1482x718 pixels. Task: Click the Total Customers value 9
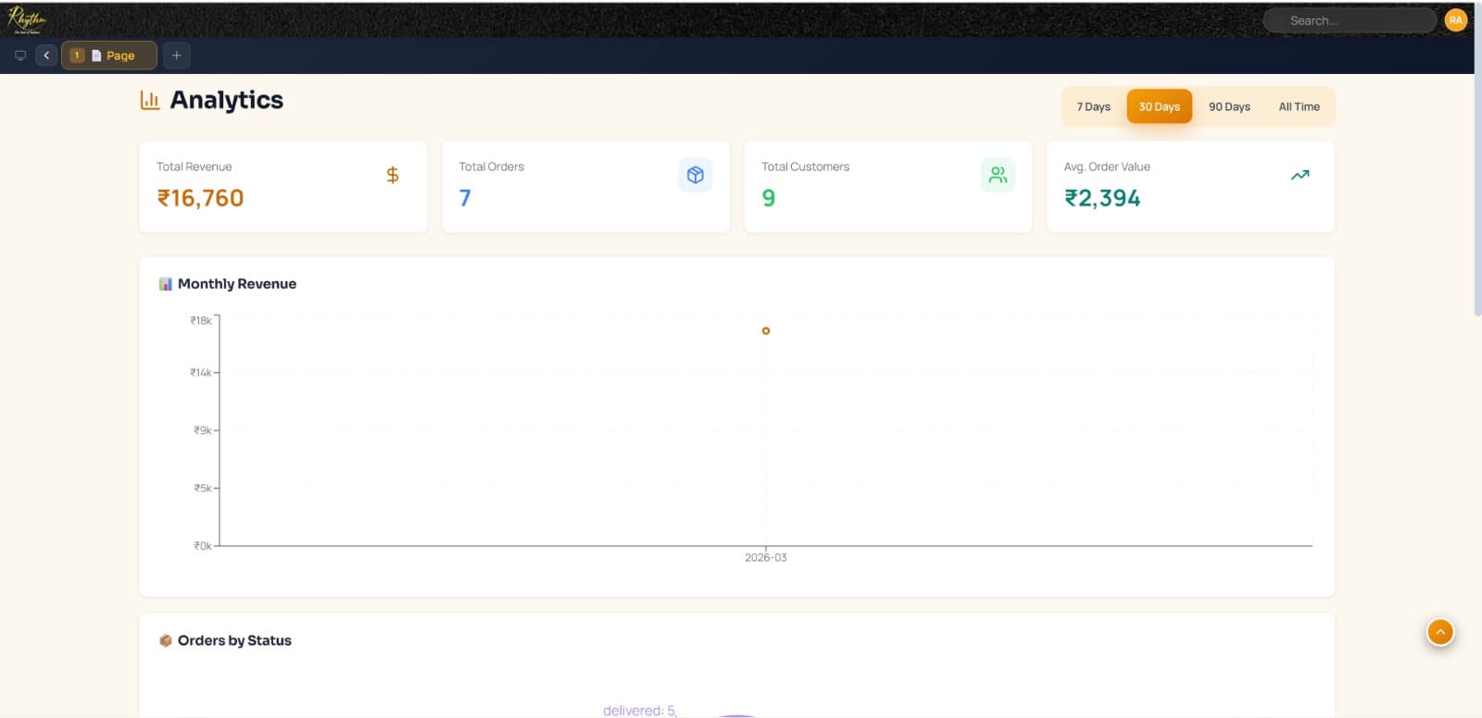768,198
